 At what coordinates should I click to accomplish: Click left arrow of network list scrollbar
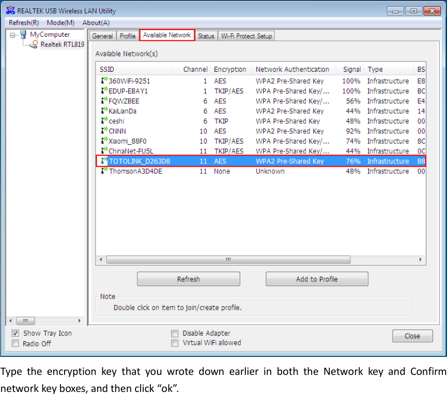[x=101, y=260]
